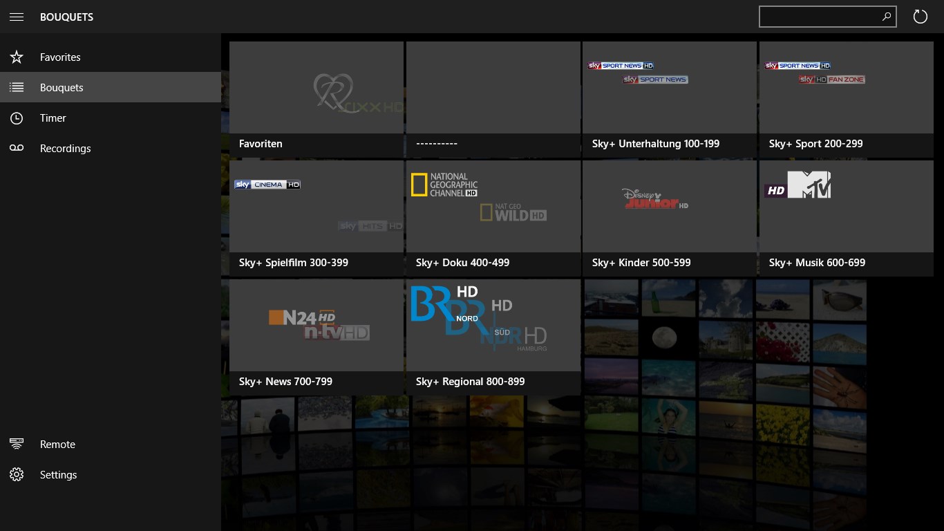Viewport: 944px width, 531px height.
Task: Click the heart logo on Favoriten tile
Action: [x=333, y=93]
